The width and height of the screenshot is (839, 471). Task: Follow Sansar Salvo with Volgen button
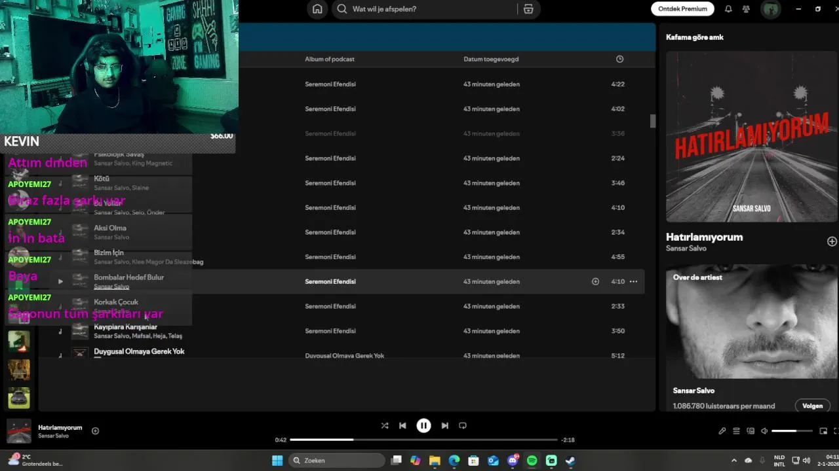tap(812, 406)
